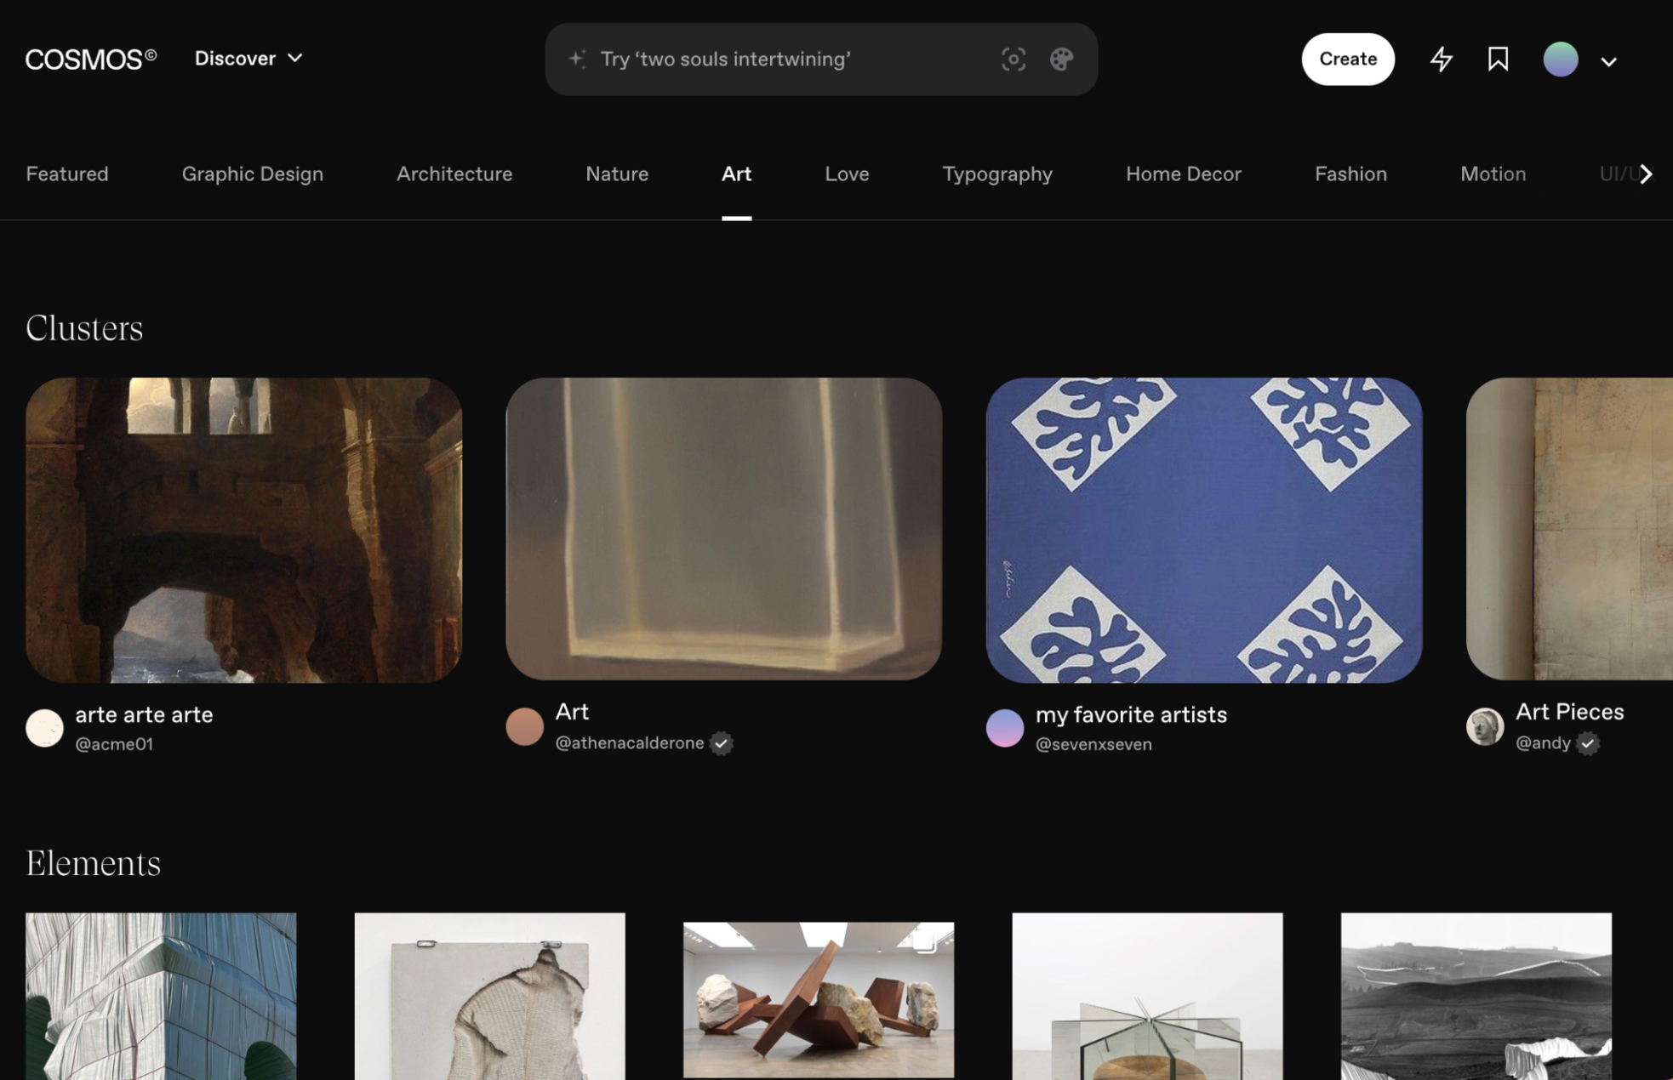Select the Art tab
This screenshot has width=1673, height=1080.
coord(736,173)
